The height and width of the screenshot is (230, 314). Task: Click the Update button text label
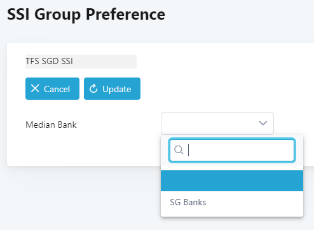pos(117,89)
